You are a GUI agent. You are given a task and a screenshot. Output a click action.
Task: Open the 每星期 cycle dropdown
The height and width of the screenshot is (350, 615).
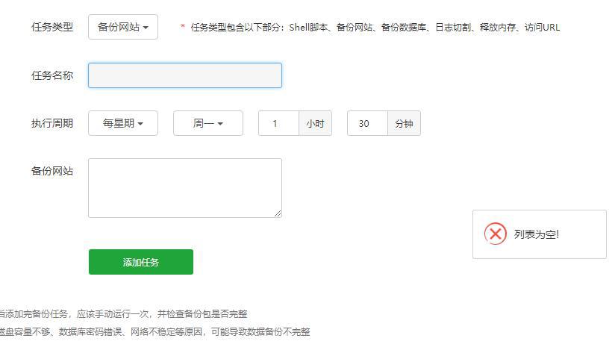point(122,123)
